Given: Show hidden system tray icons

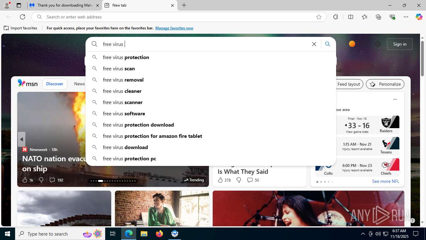Looking at the screenshot, I should click(363, 234).
